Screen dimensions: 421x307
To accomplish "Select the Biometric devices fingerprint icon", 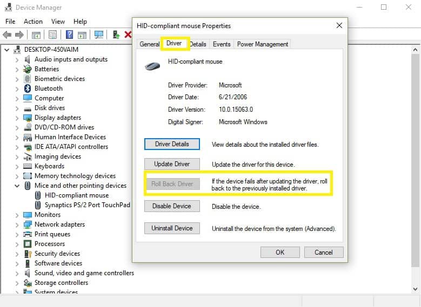I will click(28, 79).
